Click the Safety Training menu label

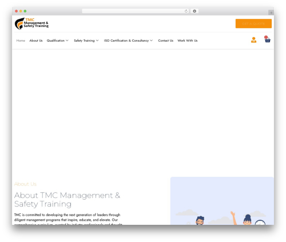[x=84, y=41]
